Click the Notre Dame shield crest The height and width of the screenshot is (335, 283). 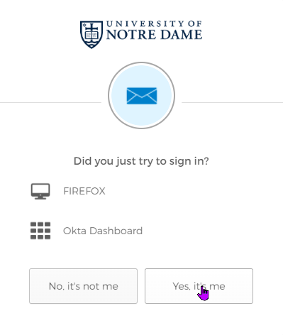tap(91, 35)
